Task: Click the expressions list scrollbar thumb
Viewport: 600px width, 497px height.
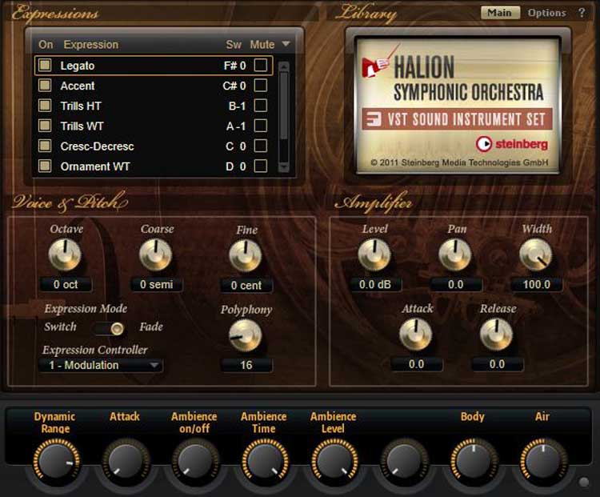Action: pos(283,106)
